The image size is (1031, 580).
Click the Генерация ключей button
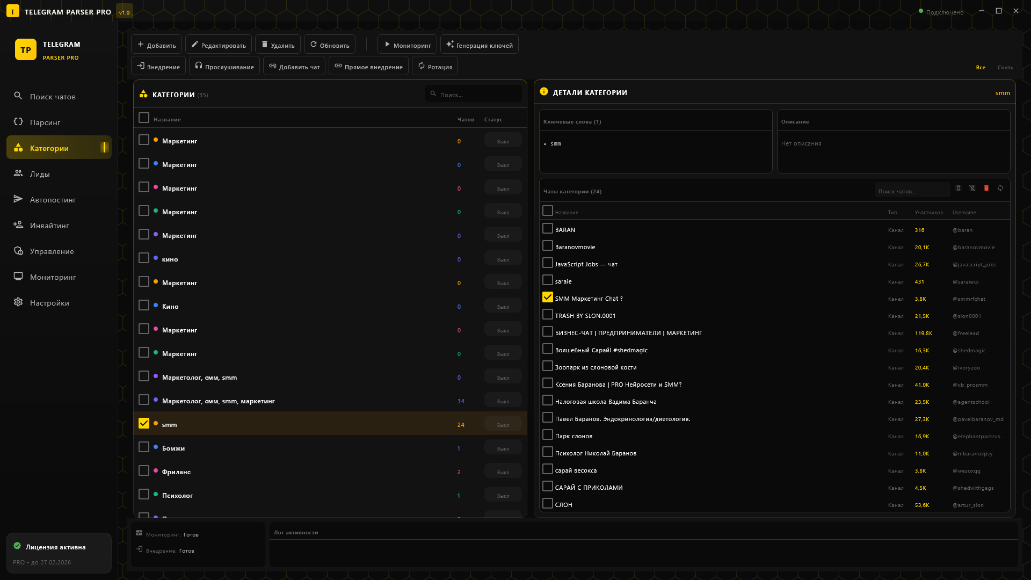coord(479,45)
